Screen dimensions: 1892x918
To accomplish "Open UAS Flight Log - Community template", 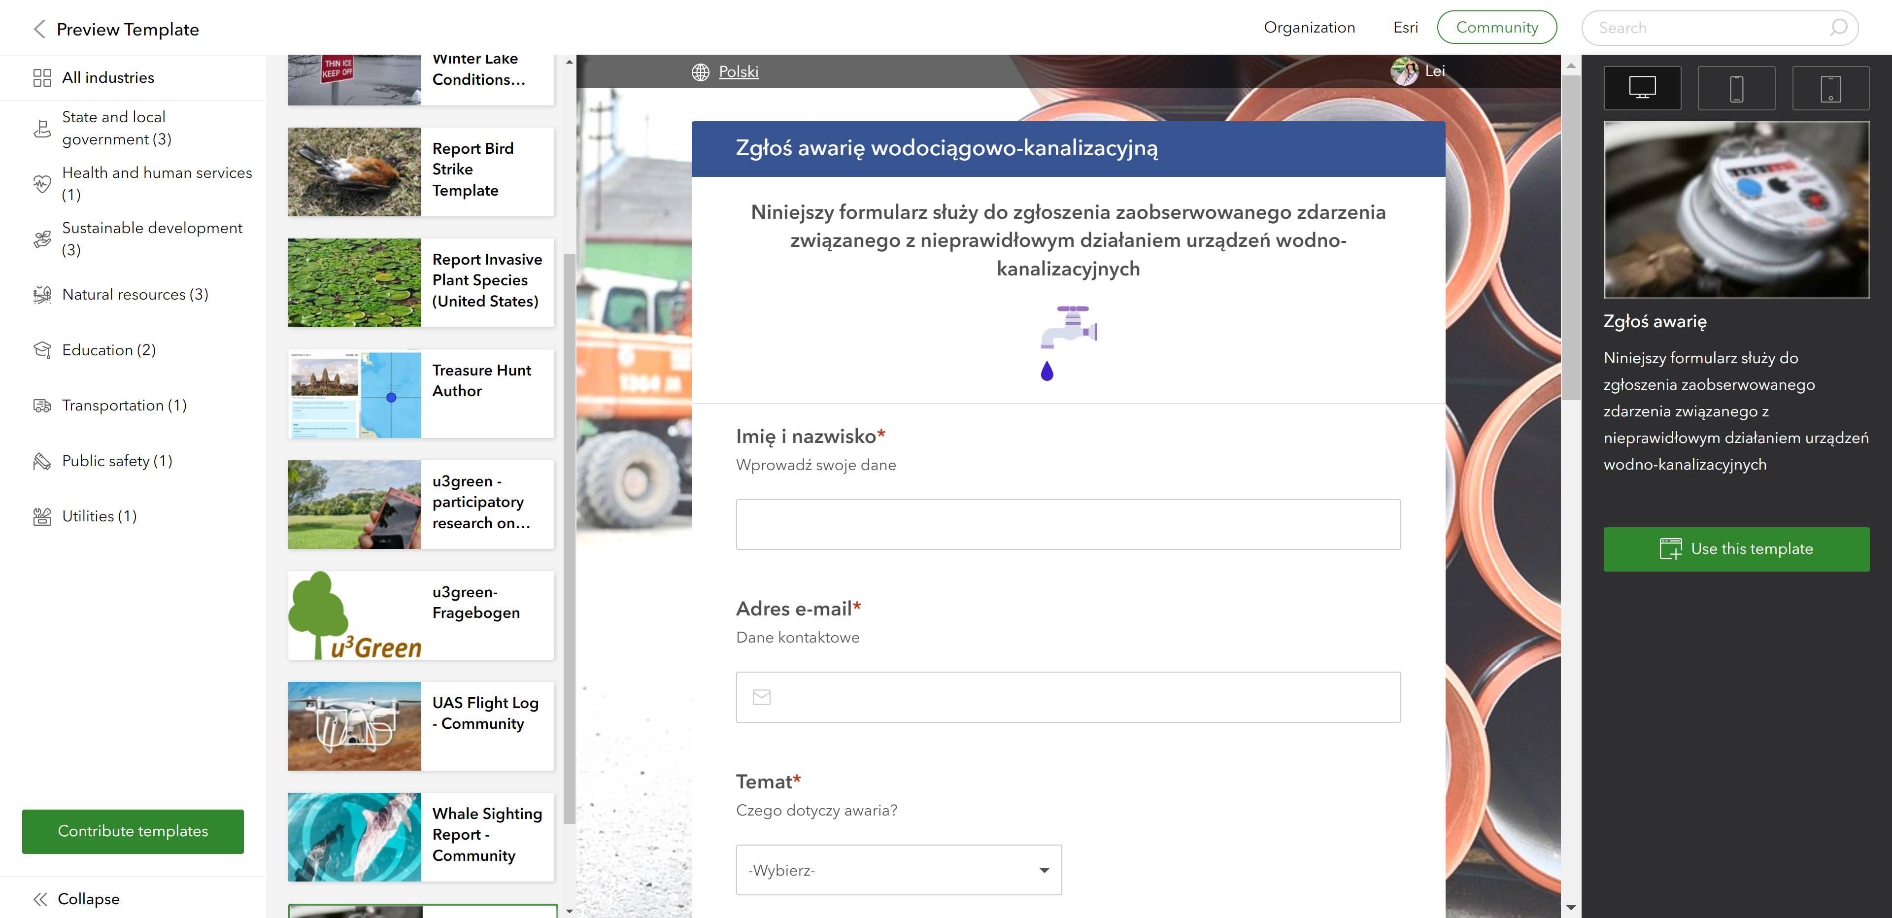I will [421, 726].
